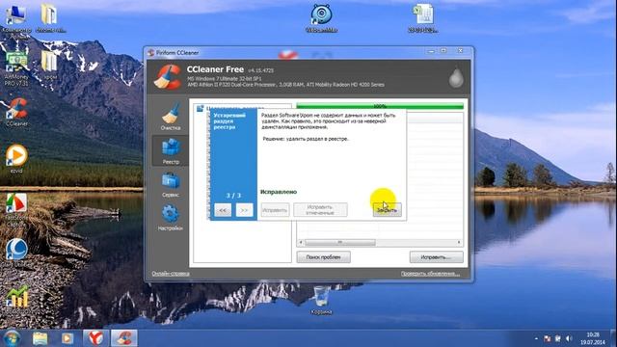This screenshot has width=617, height=347.
Task: Open Yandex browser from the taskbar
Action: tap(95, 338)
